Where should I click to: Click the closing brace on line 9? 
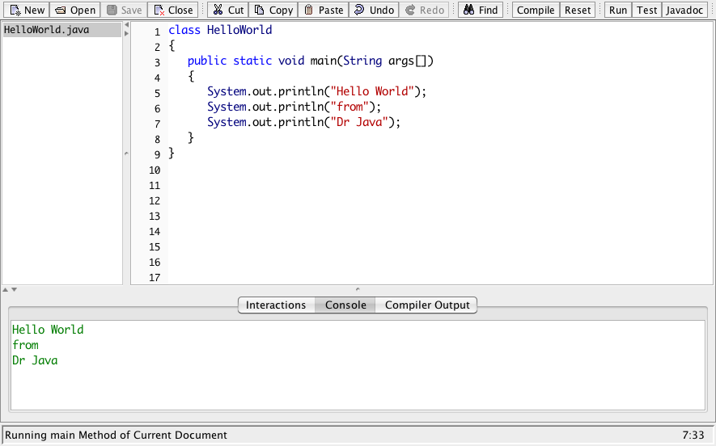click(172, 154)
